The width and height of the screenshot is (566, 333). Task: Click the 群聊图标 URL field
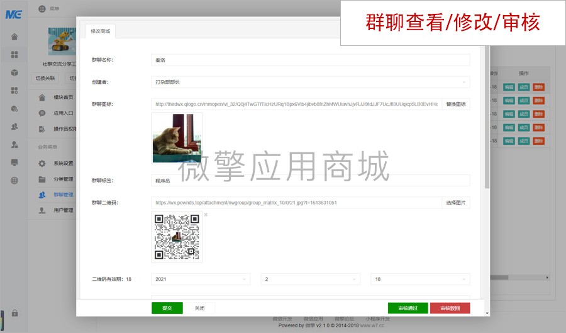tap(296, 104)
